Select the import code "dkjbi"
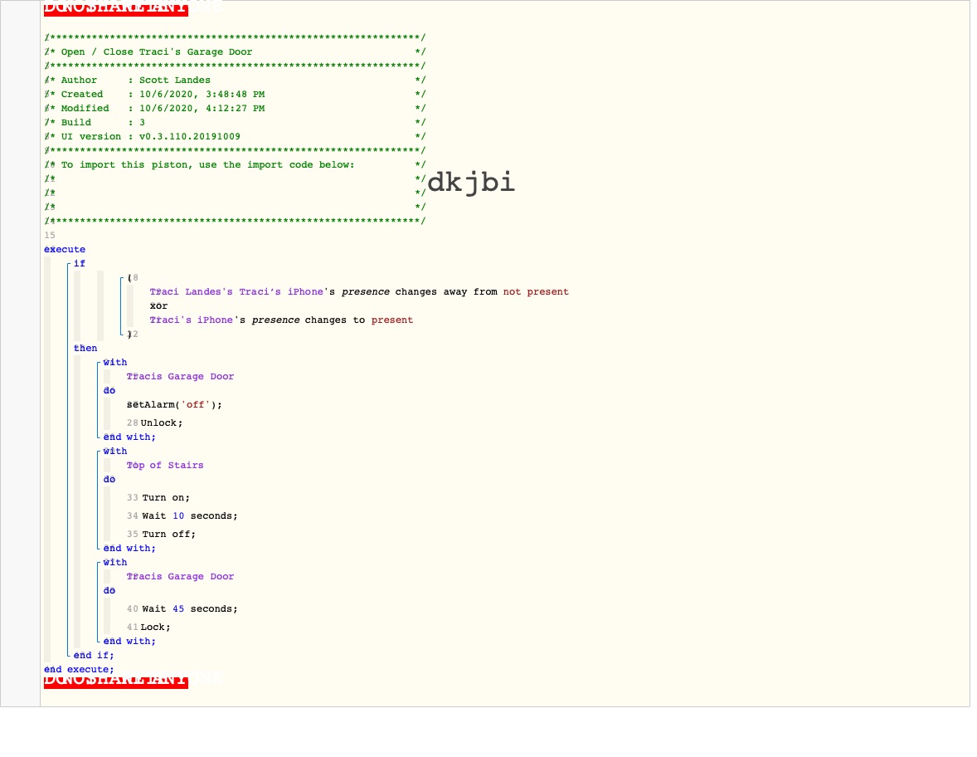The width and height of the screenshot is (977, 757). (471, 182)
